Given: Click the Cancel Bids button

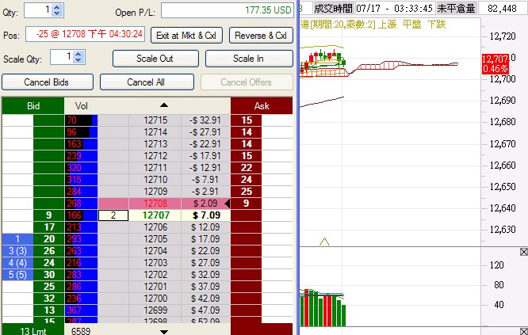Looking at the screenshot, I should [47, 82].
